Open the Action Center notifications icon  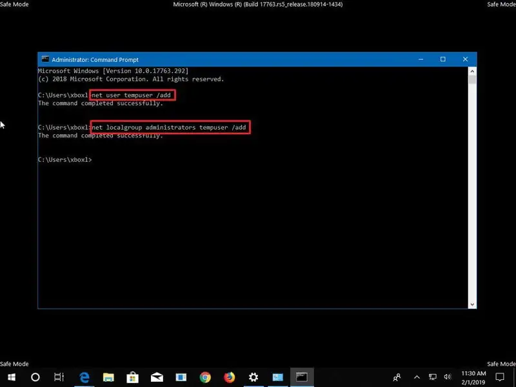(500, 377)
